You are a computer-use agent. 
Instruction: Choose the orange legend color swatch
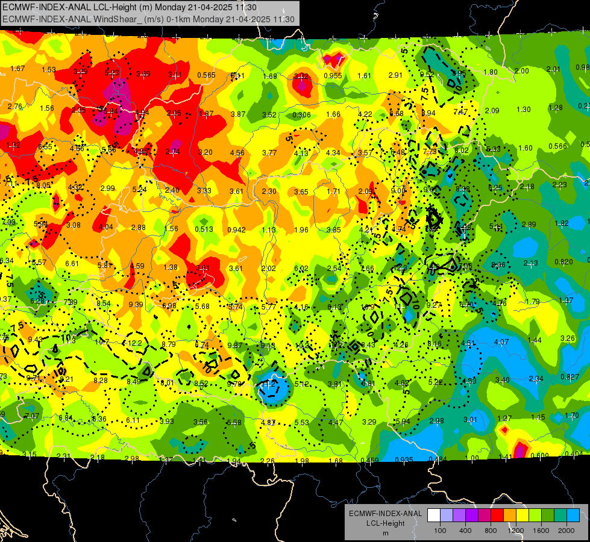pos(510,516)
